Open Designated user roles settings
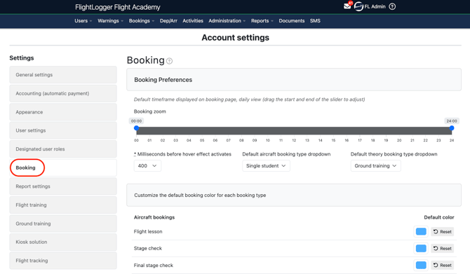This screenshot has width=470, height=274. pos(63,149)
